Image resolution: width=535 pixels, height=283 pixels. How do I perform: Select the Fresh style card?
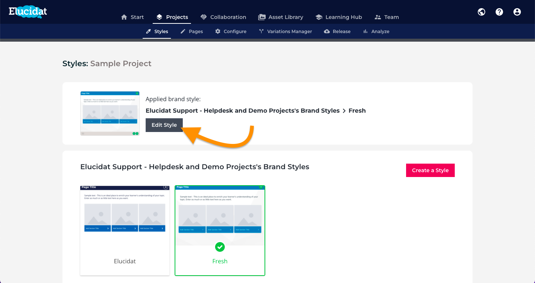tap(220, 231)
